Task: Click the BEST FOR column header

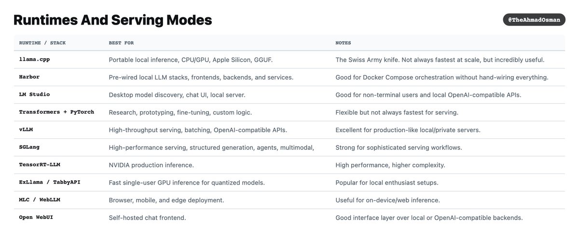Action: point(121,43)
